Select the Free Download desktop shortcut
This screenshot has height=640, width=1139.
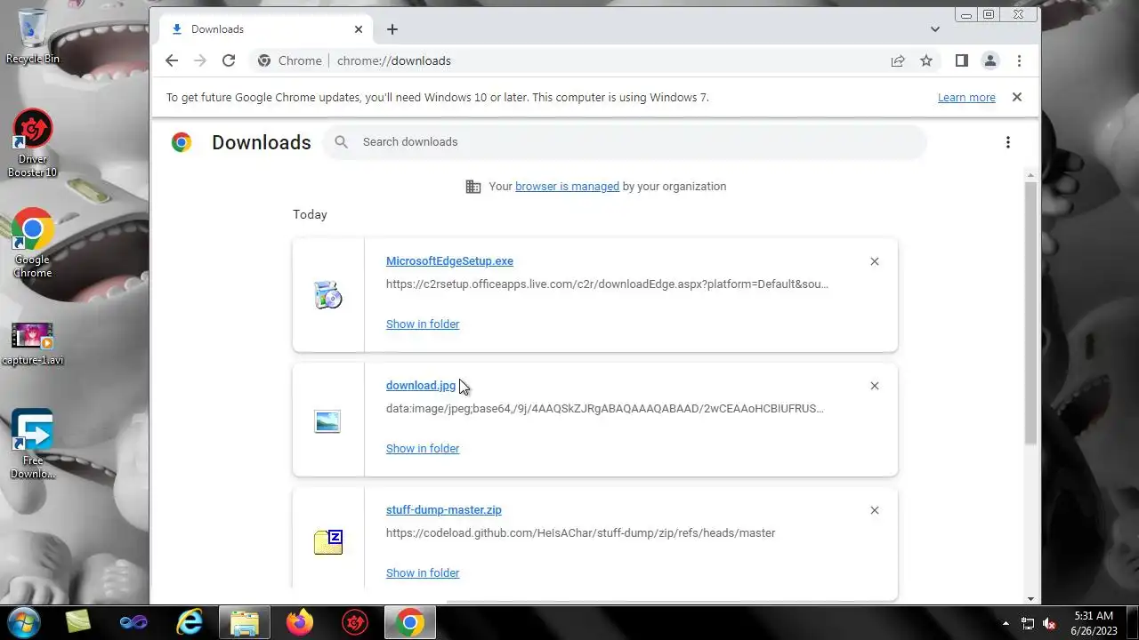pos(33,444)
